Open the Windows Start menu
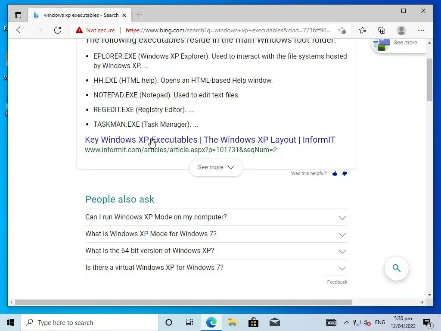Image resolution: width=441 pixels, height=331 pixels. click(10, 322)
